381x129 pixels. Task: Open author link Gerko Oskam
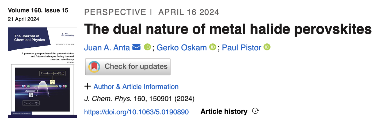[182, 48]
